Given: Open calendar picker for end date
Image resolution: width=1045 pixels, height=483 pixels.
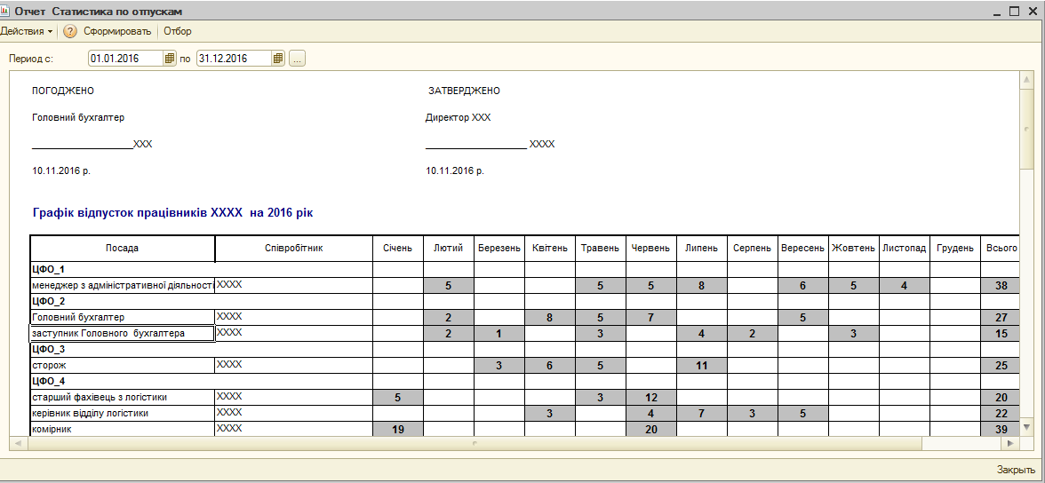Looking at the screenshot, I should tap(278, 59).
